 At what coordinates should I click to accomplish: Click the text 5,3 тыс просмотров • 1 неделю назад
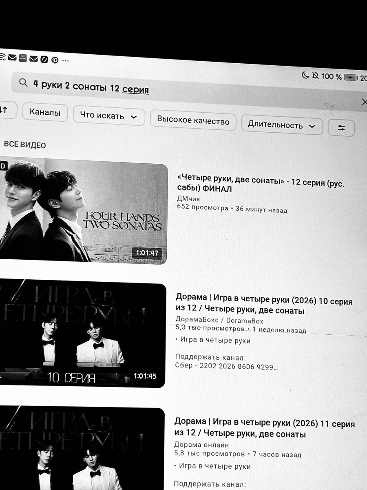241,329
